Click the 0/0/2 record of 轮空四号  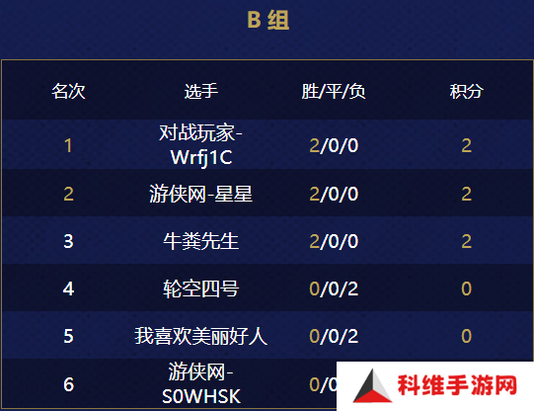[334, 289]
